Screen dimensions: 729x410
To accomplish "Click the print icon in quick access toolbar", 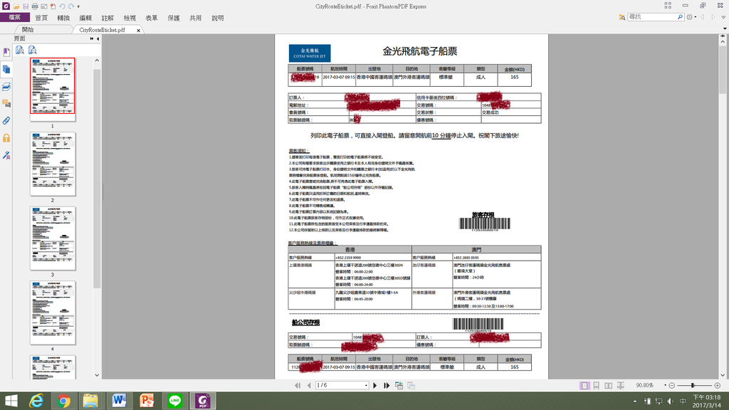I will (35, 6).
